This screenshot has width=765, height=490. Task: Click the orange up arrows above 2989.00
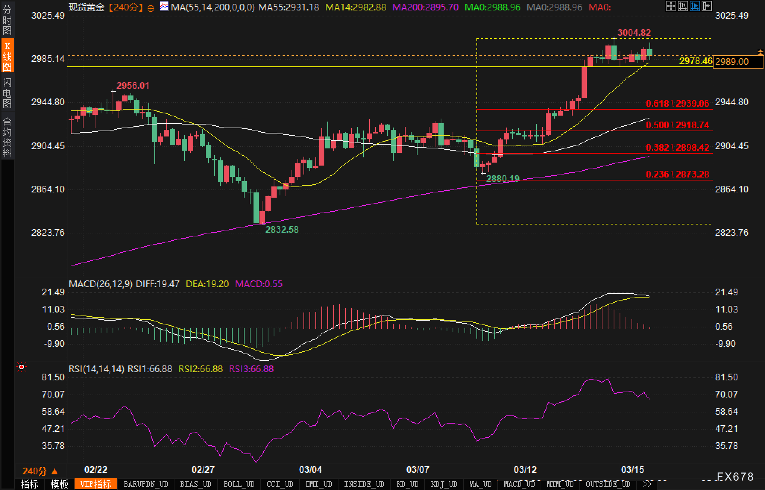(x=760, y=51)
